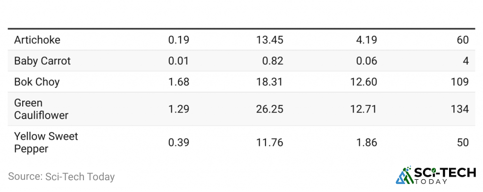Click Artichoke value 13.45

270,40
